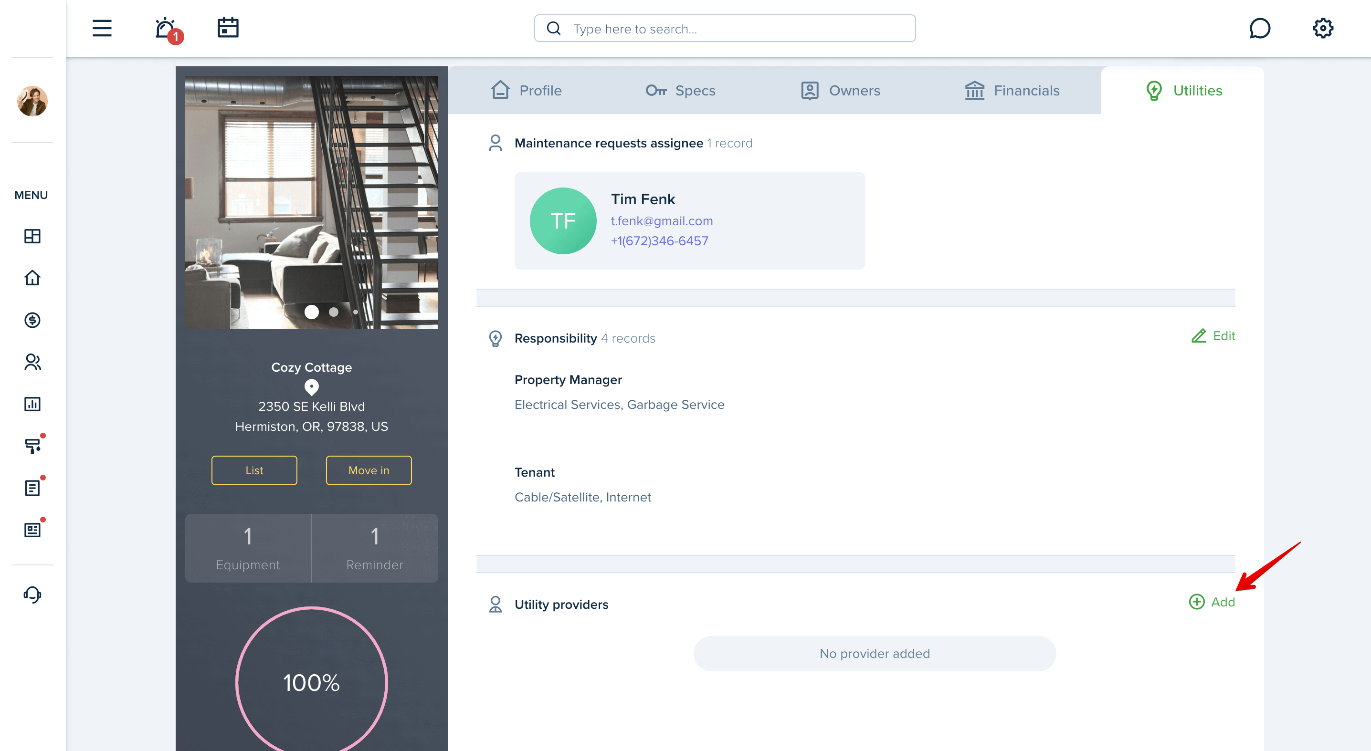Open t.fenk@gmail.com email link

[662, 221]
